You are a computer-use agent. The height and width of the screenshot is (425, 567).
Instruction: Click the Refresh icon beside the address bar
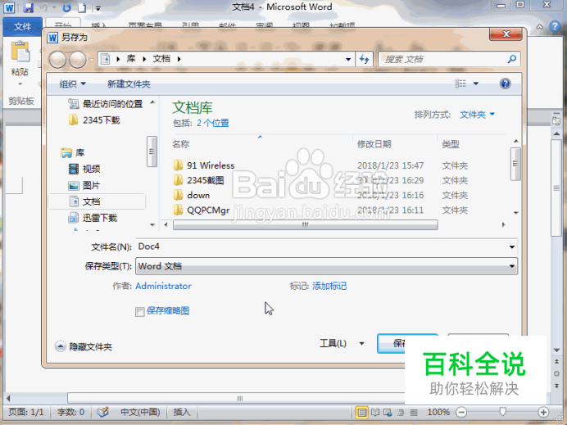point(365,59)
